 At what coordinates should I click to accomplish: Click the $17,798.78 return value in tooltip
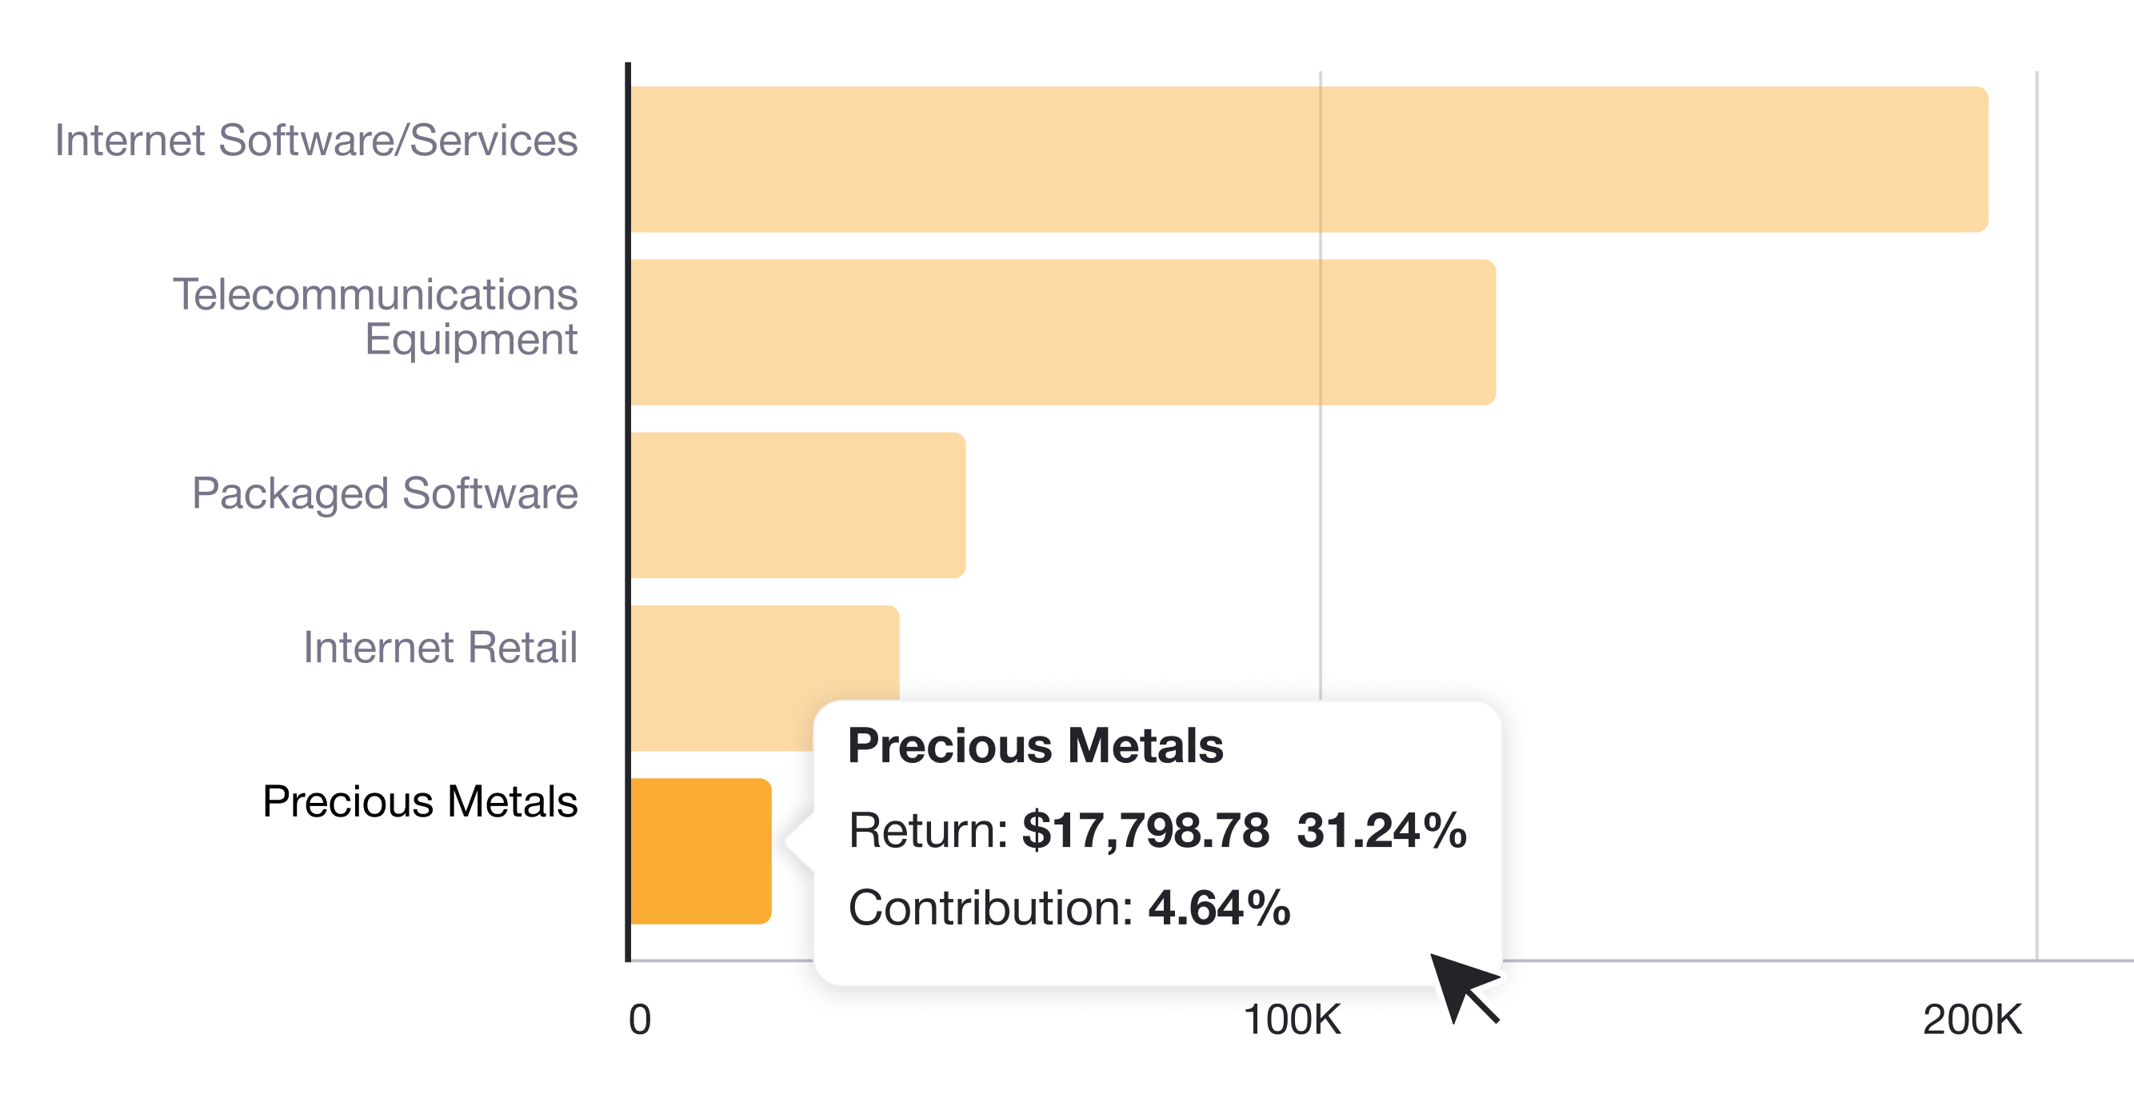pyautogui.click(x=1145, y=830)
